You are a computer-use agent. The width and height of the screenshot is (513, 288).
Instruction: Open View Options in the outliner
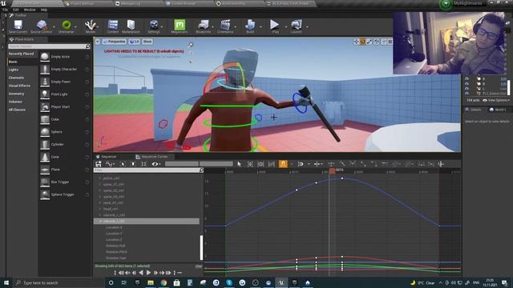(496, 100)
